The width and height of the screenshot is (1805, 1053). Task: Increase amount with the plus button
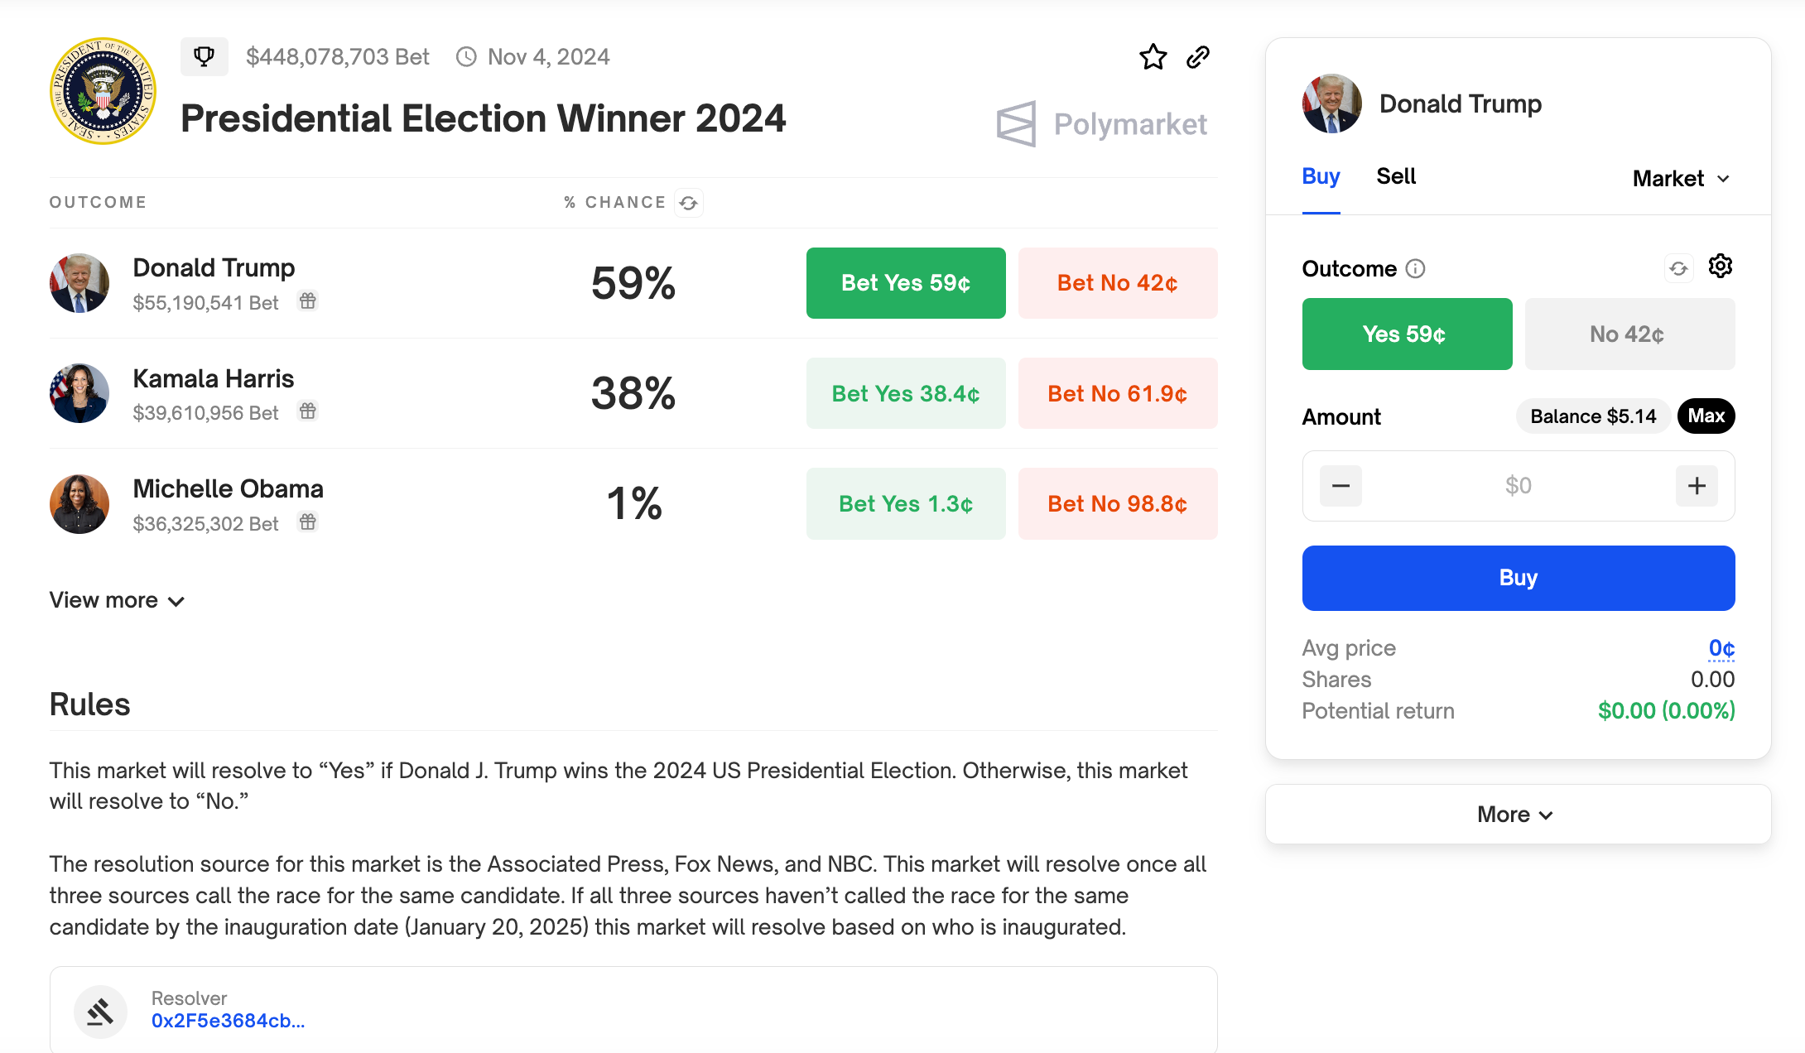point(1697,486)
